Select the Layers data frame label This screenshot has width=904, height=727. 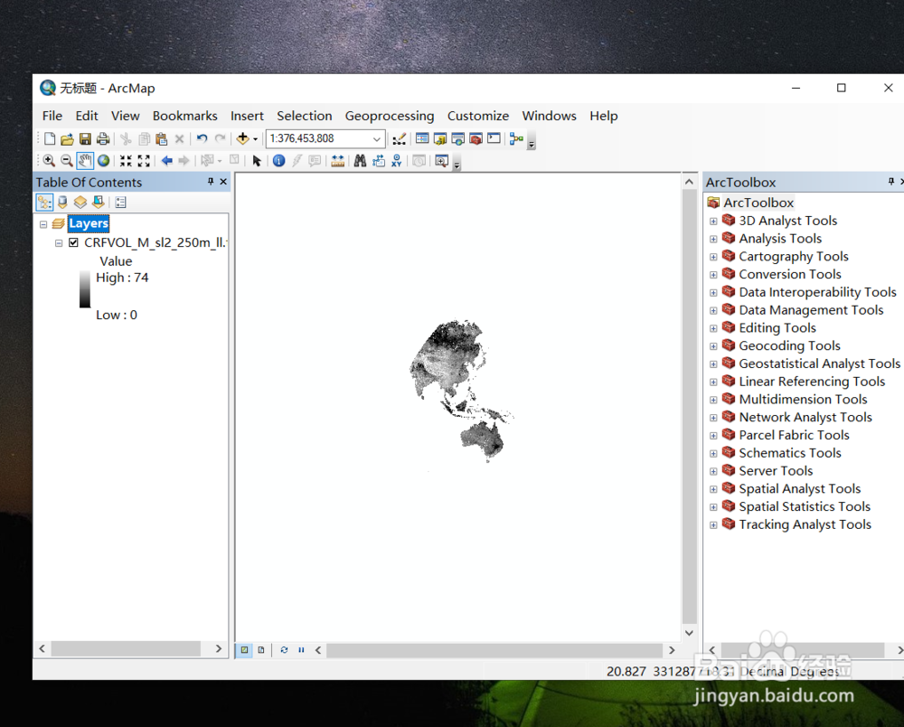pyautogui.click(x=89, y=223)
